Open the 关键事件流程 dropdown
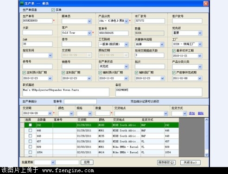Screen dimensions: 228x174 click(162, 44)
